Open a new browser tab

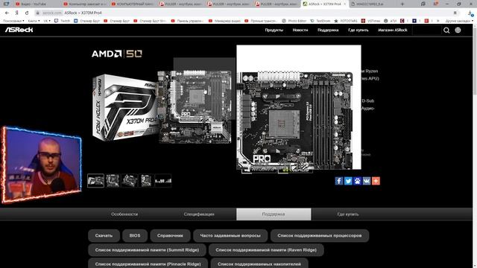(402, 4)
